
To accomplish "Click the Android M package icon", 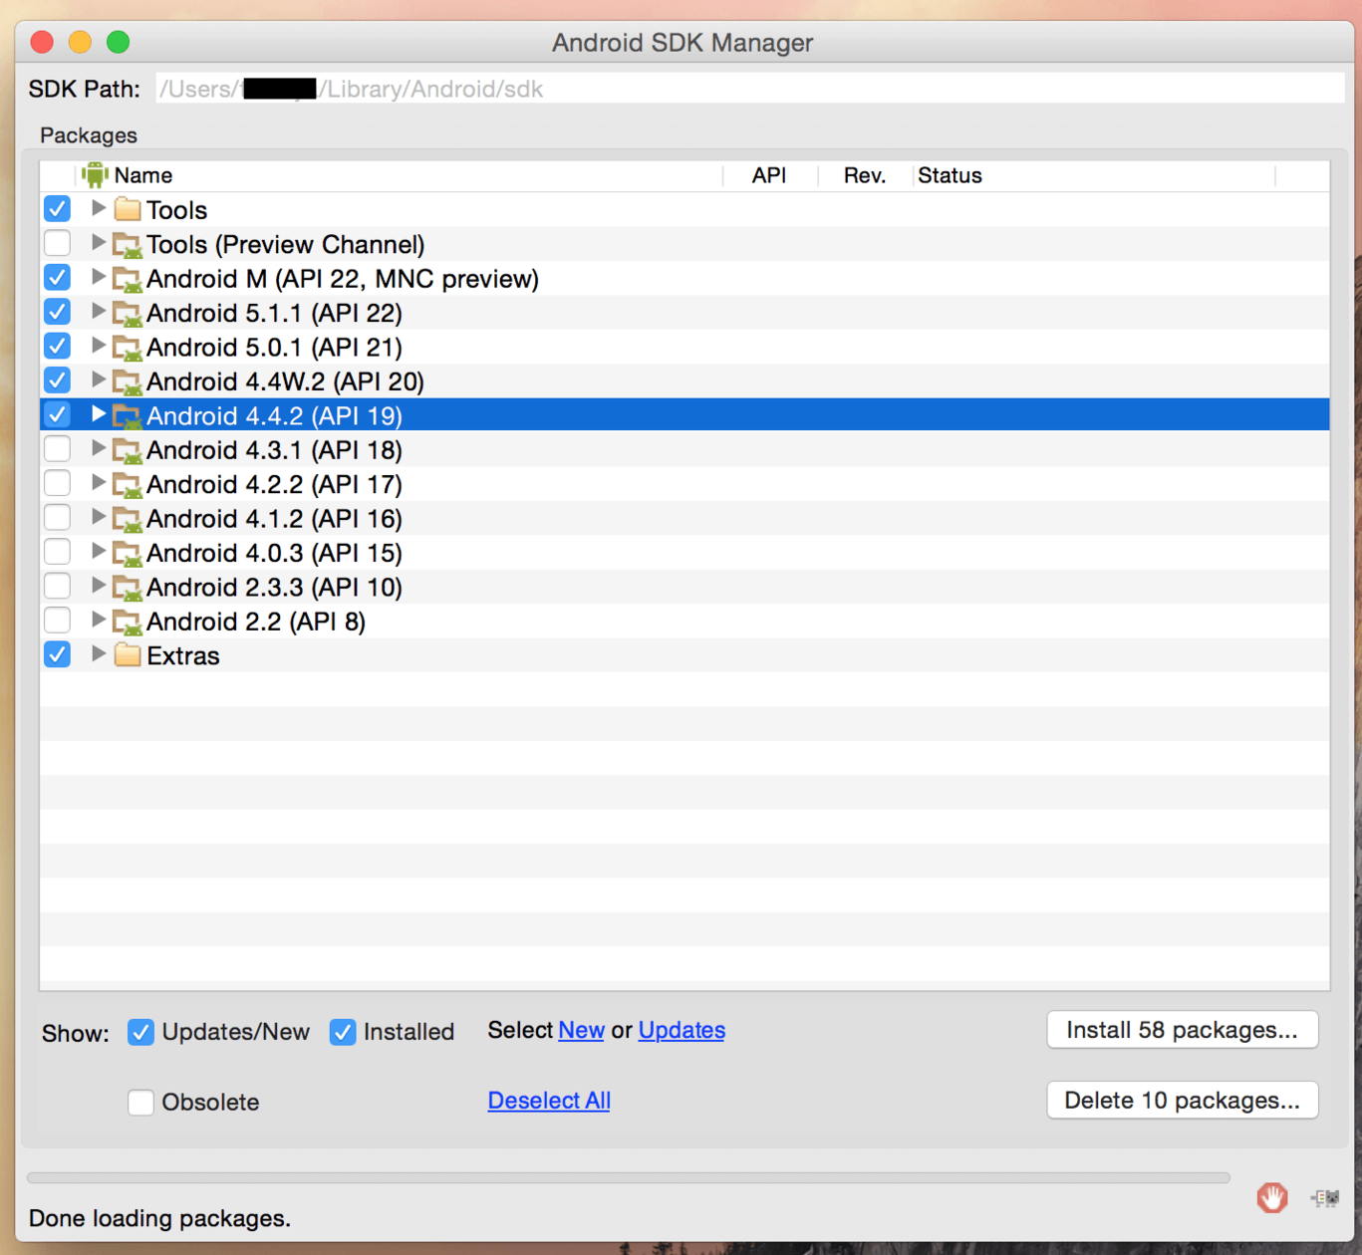I will pos(127,279).
